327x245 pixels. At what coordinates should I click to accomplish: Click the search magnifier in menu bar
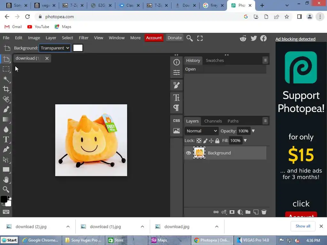point(189,38)
